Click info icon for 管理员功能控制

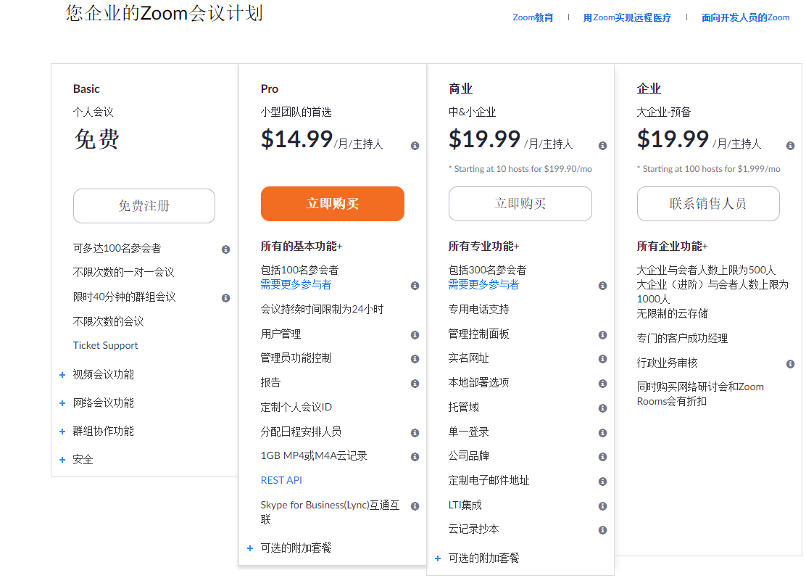point(415,358)
